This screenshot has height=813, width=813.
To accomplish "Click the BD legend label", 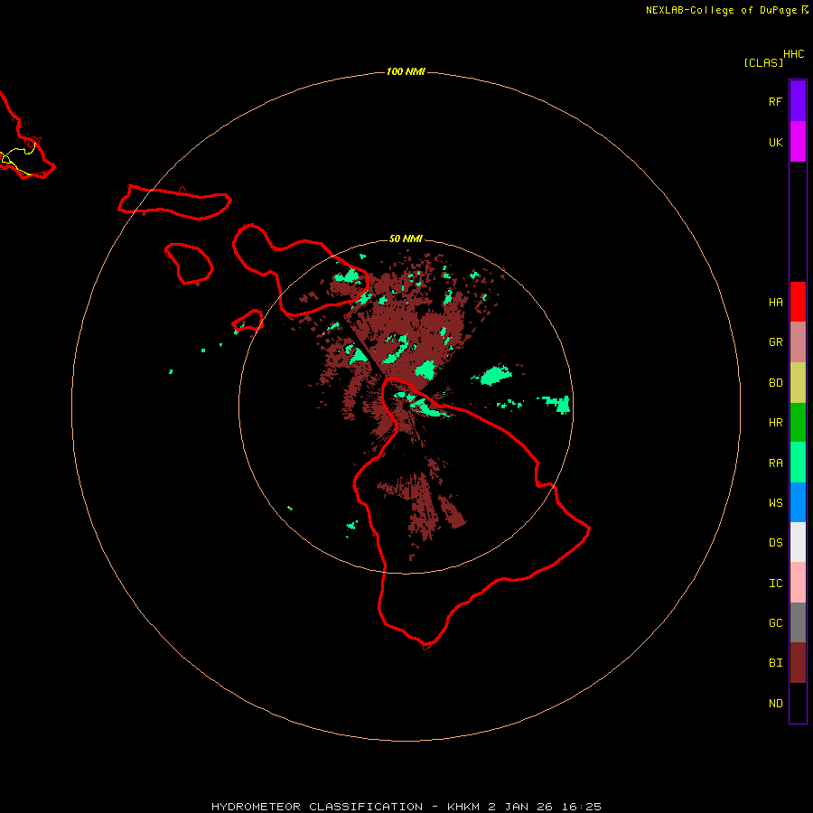I will pos(775,383).
